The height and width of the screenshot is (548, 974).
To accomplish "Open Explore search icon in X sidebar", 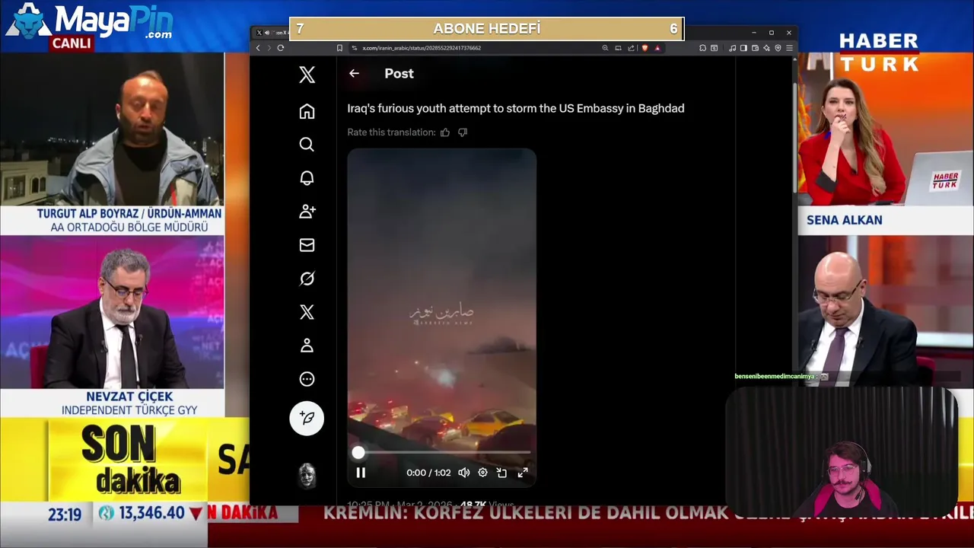I will tap(307, 145).
